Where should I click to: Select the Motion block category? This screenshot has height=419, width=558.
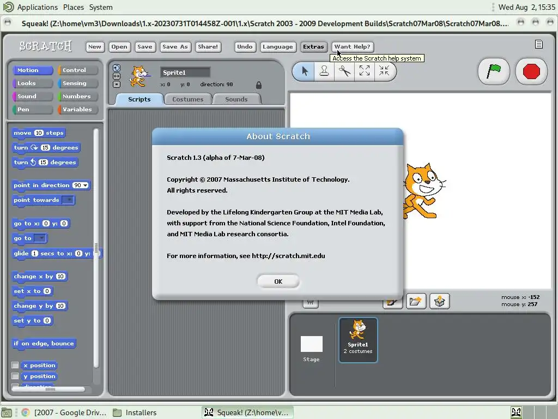click(32, 70)
